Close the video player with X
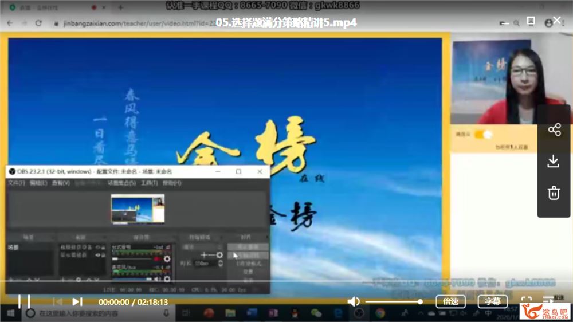 (556, 20)
